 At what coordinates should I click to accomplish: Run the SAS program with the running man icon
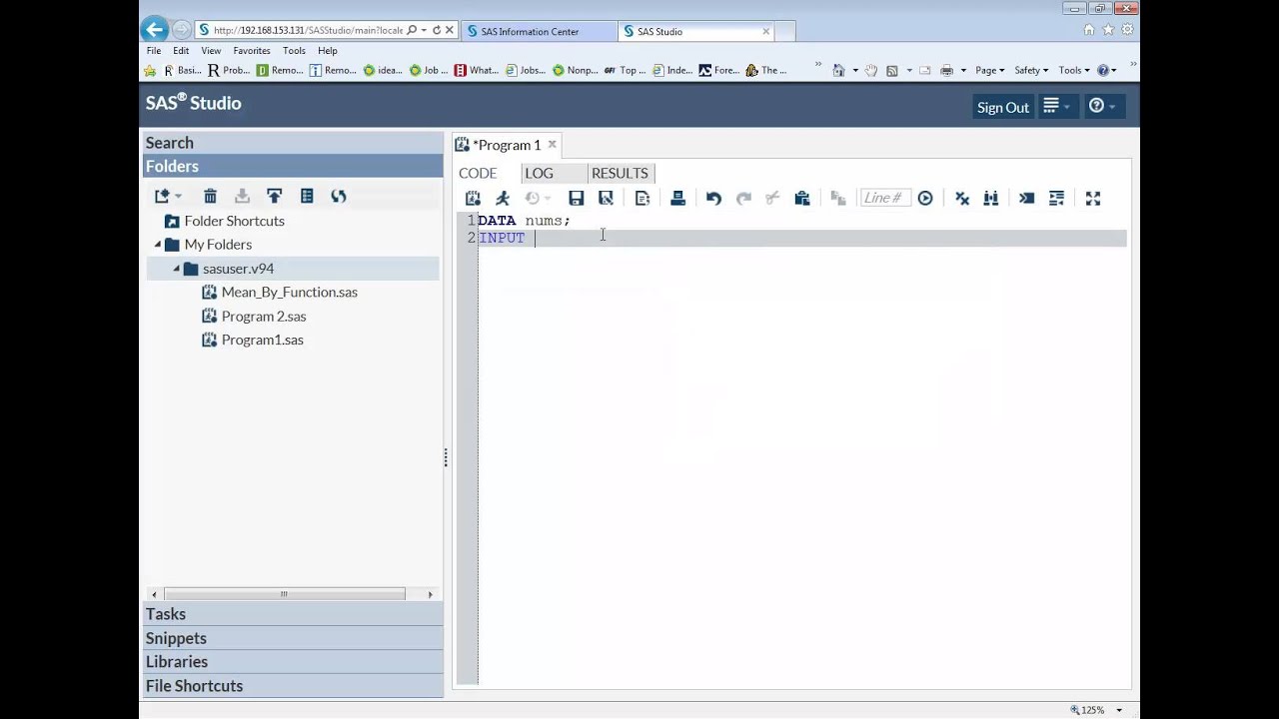coord(503,198)
